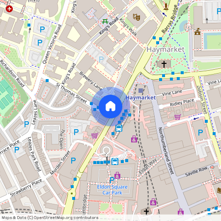
Task: Click the shopping cart icon below Ridley Place
Action: 177,117
